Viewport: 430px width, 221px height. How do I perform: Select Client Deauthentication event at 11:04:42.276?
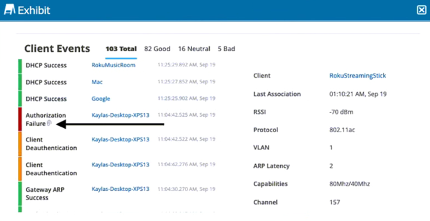point(51,169)
